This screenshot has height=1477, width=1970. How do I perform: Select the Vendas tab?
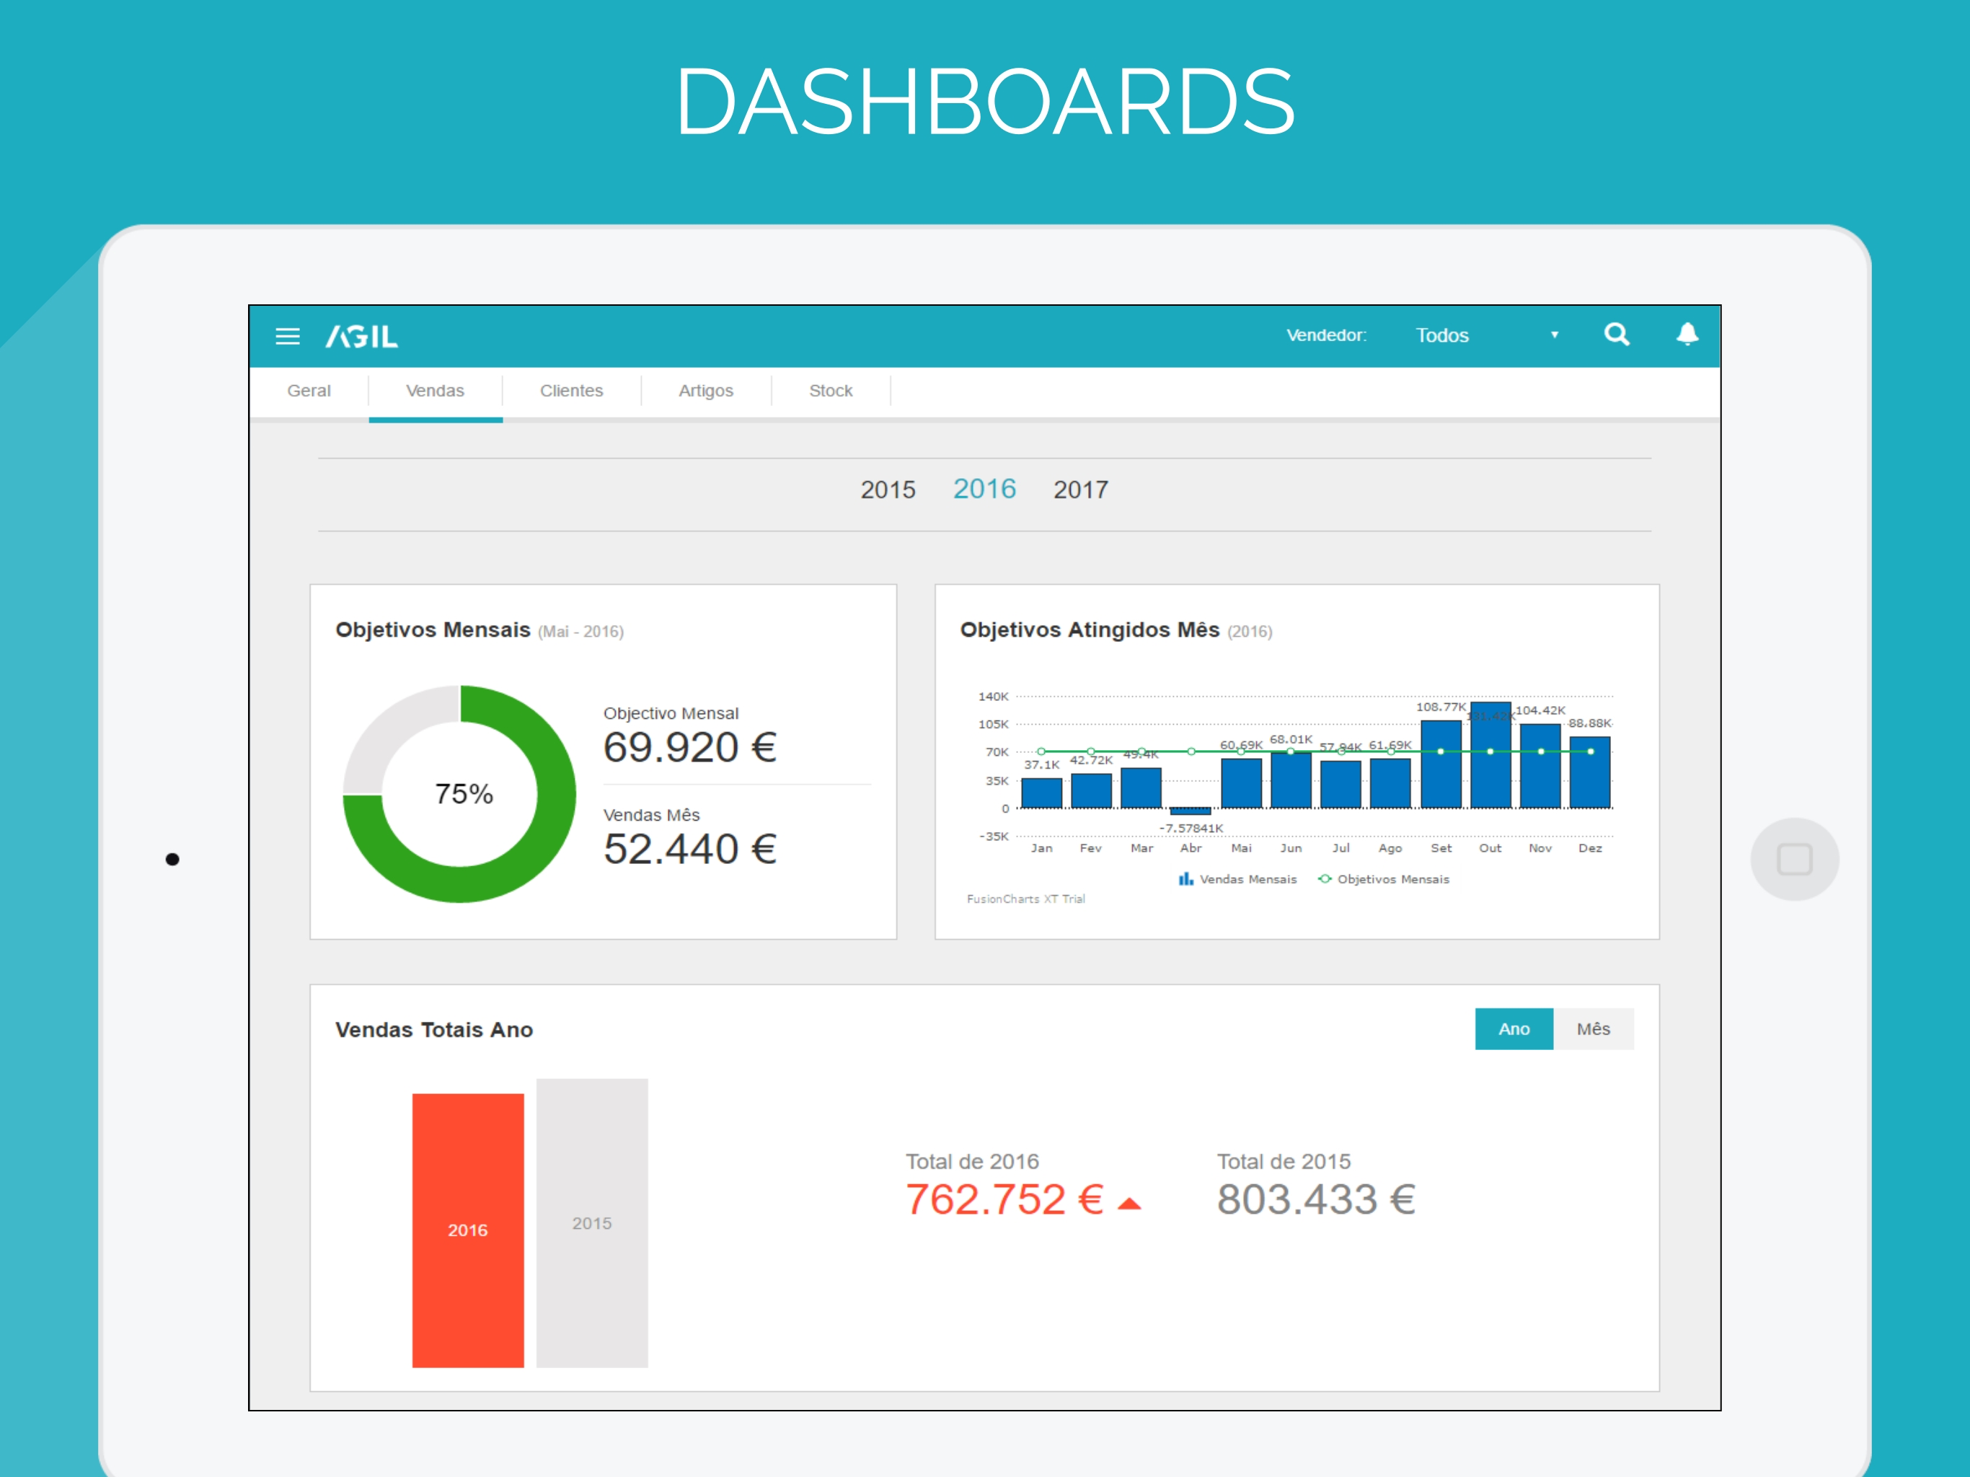point(436,390)
